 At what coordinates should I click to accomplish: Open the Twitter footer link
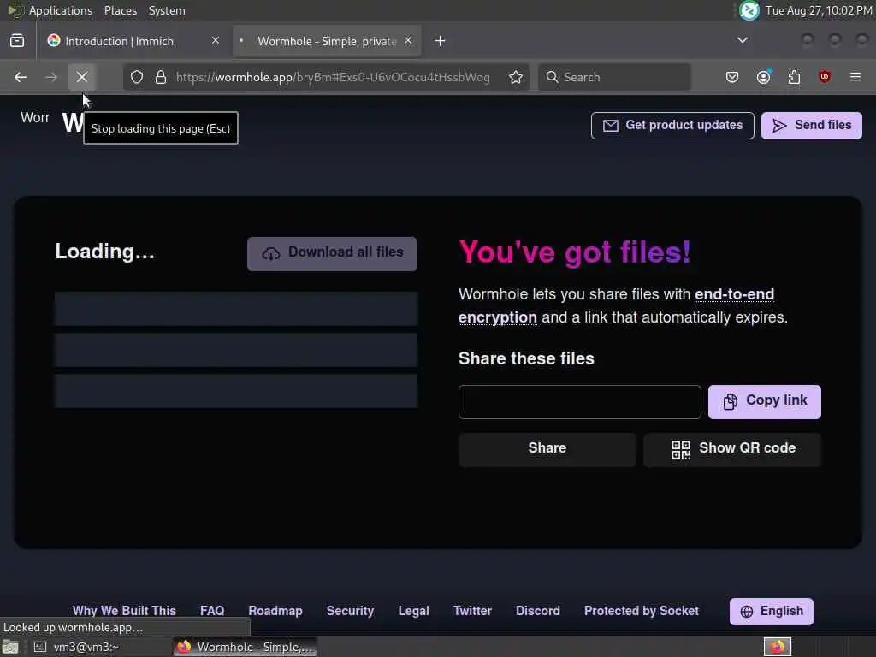pos(472,611)
